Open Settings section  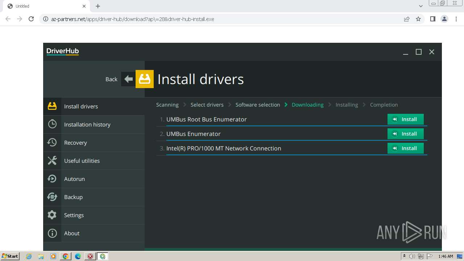(x=94, y=215)
